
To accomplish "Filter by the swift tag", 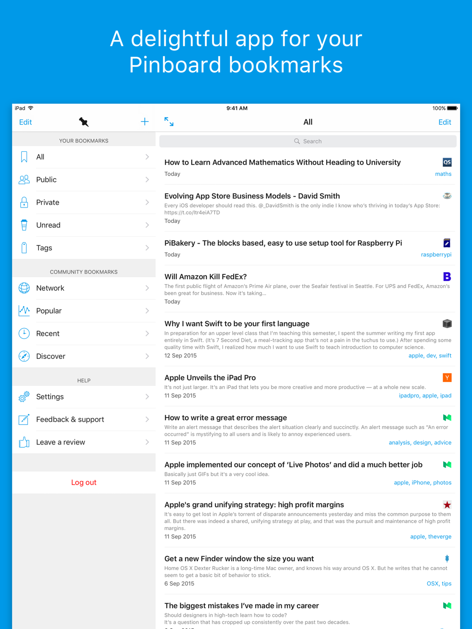I will click(x=445, y=356).
